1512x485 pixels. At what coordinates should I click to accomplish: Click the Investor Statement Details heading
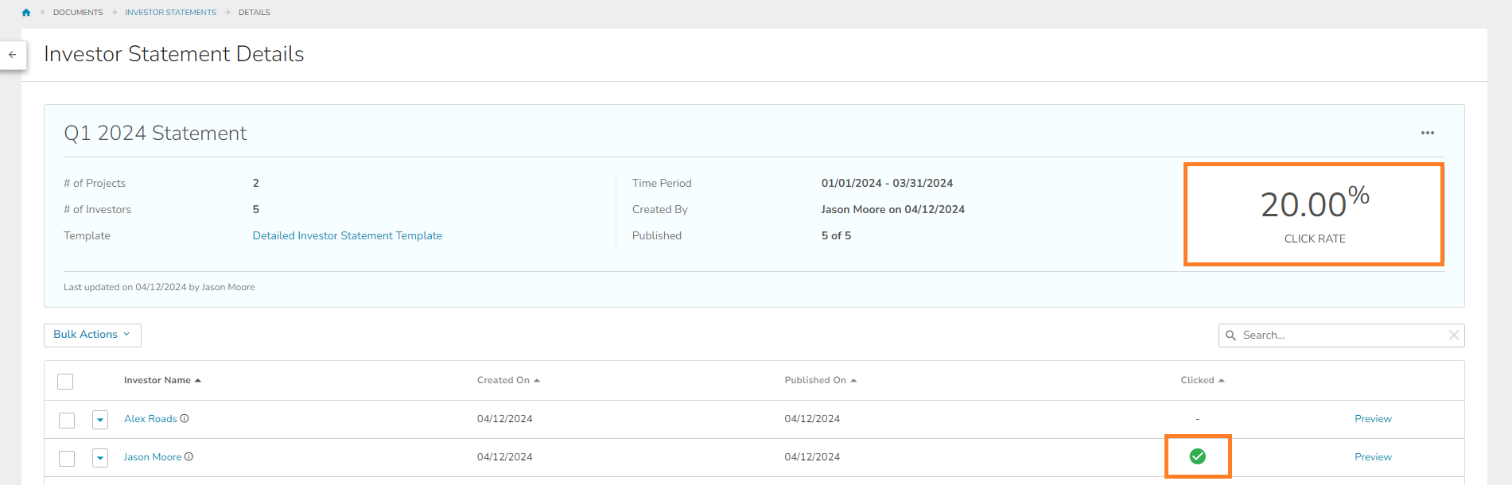[174, 54]
